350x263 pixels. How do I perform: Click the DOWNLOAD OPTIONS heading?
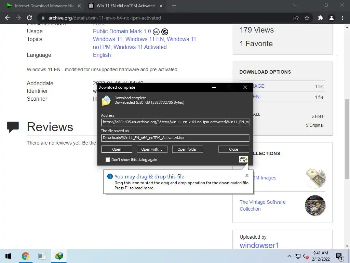265,72
